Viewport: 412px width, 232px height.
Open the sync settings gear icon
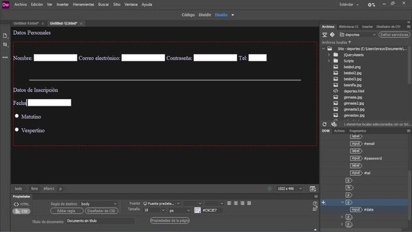[371, 5]
